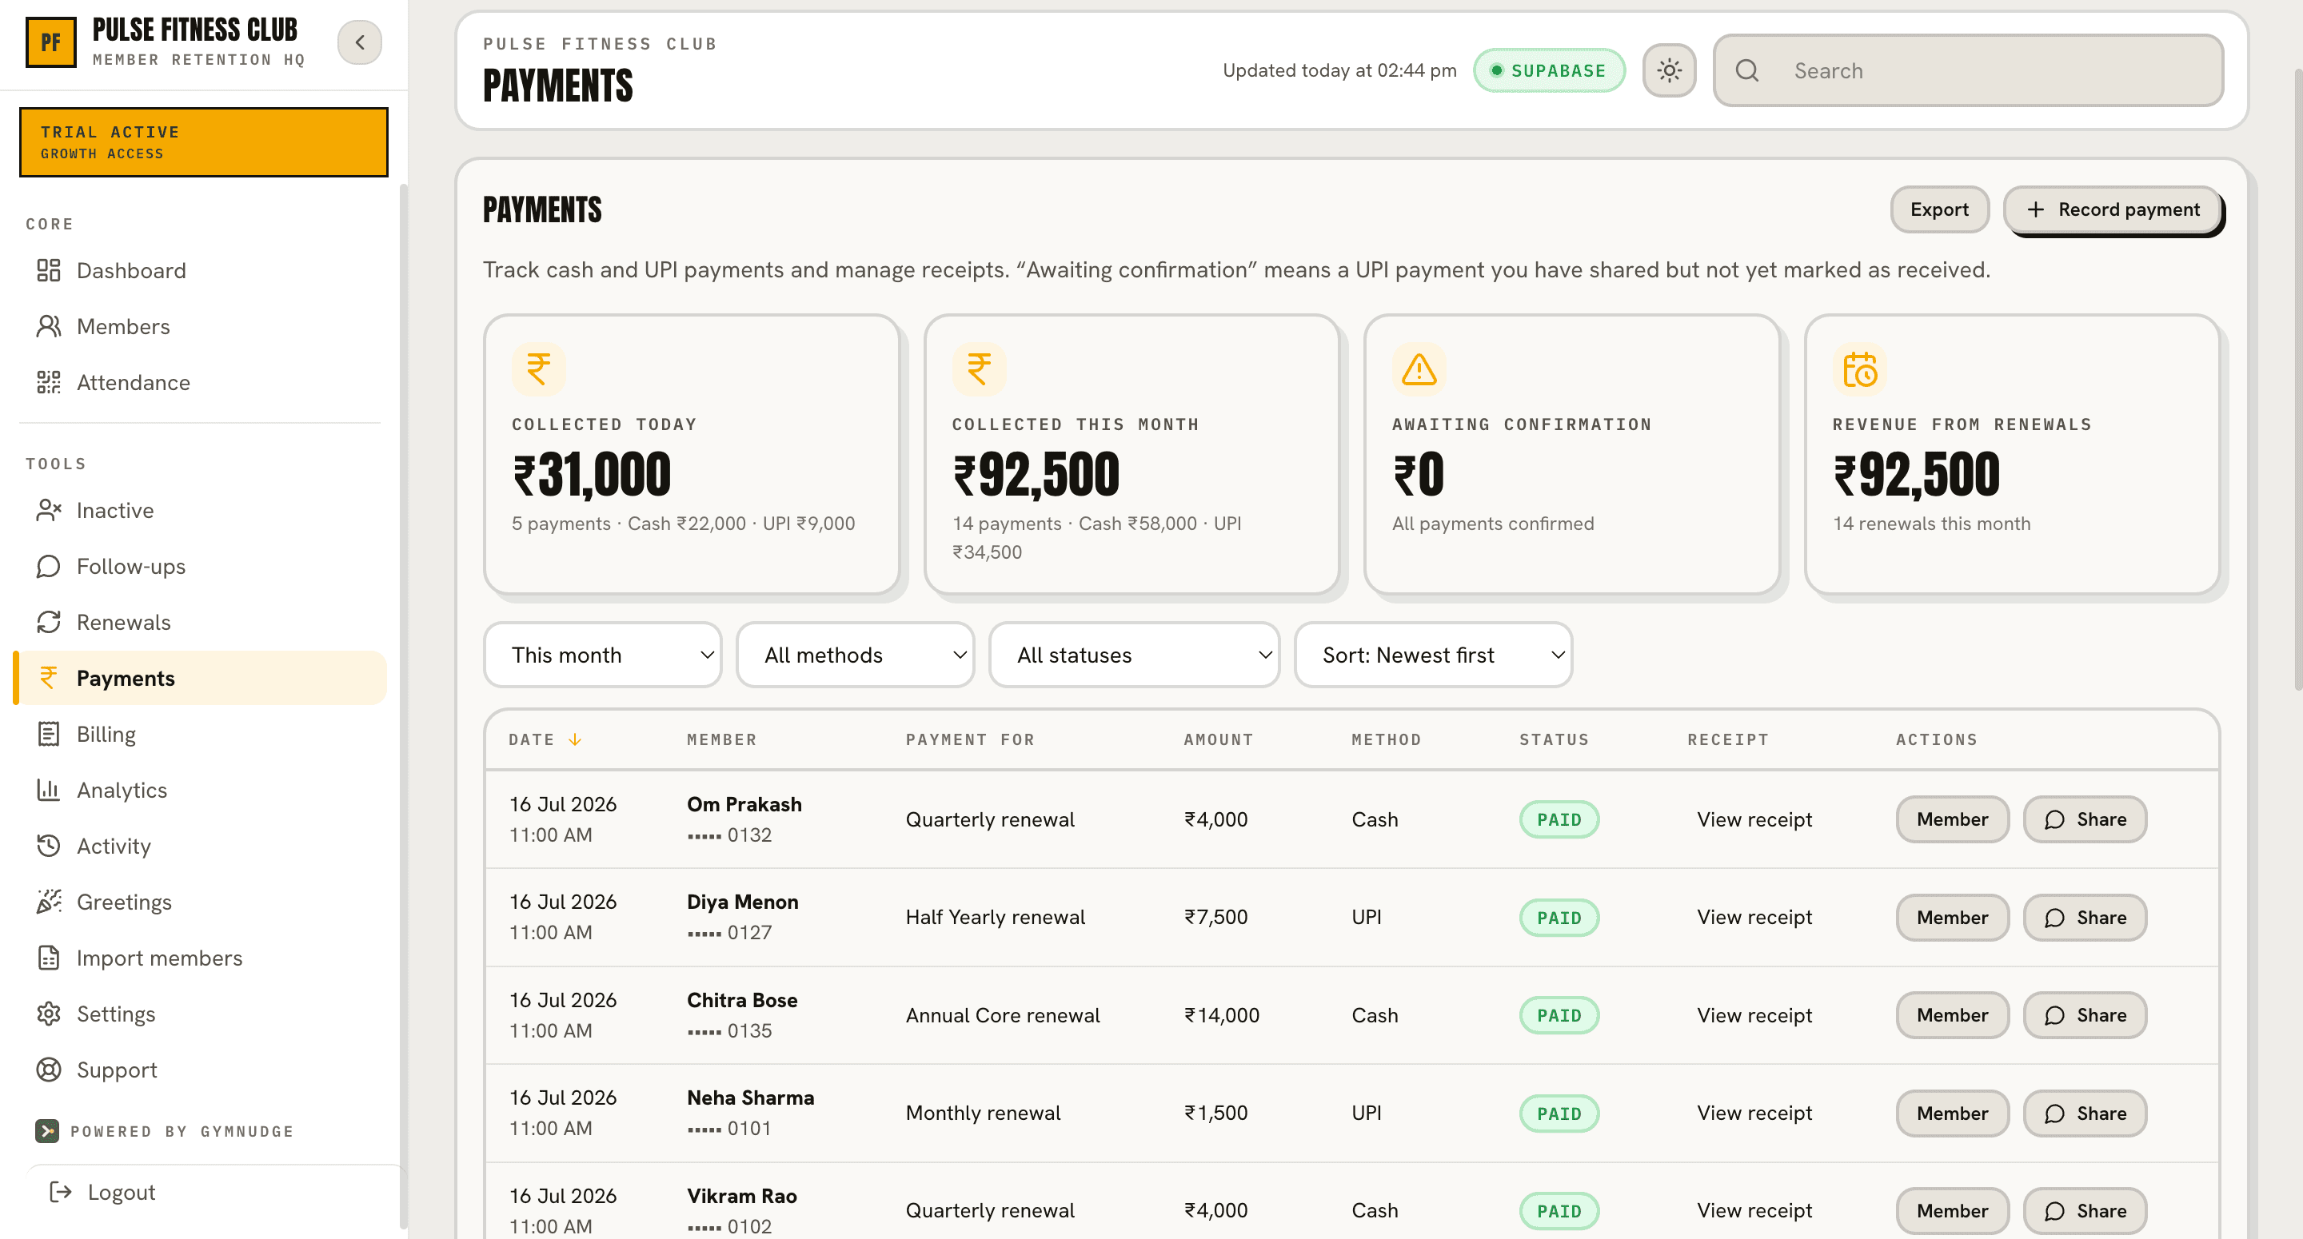Open Dashboard from the sidebar
This screenshot has height=1239, width=2303.
pos(202,270)
